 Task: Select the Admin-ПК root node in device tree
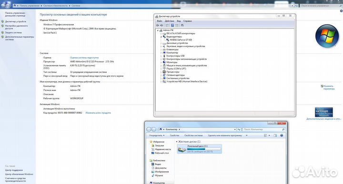click(x=168, y=30)
